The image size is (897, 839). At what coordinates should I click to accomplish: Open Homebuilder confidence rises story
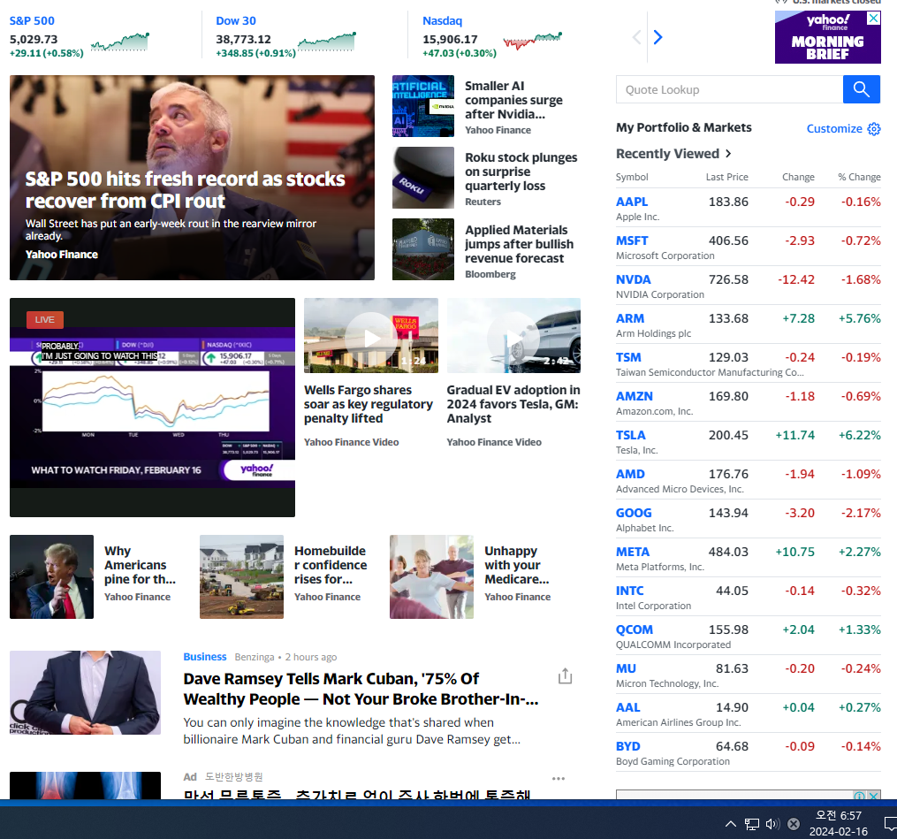click(331, 565)
